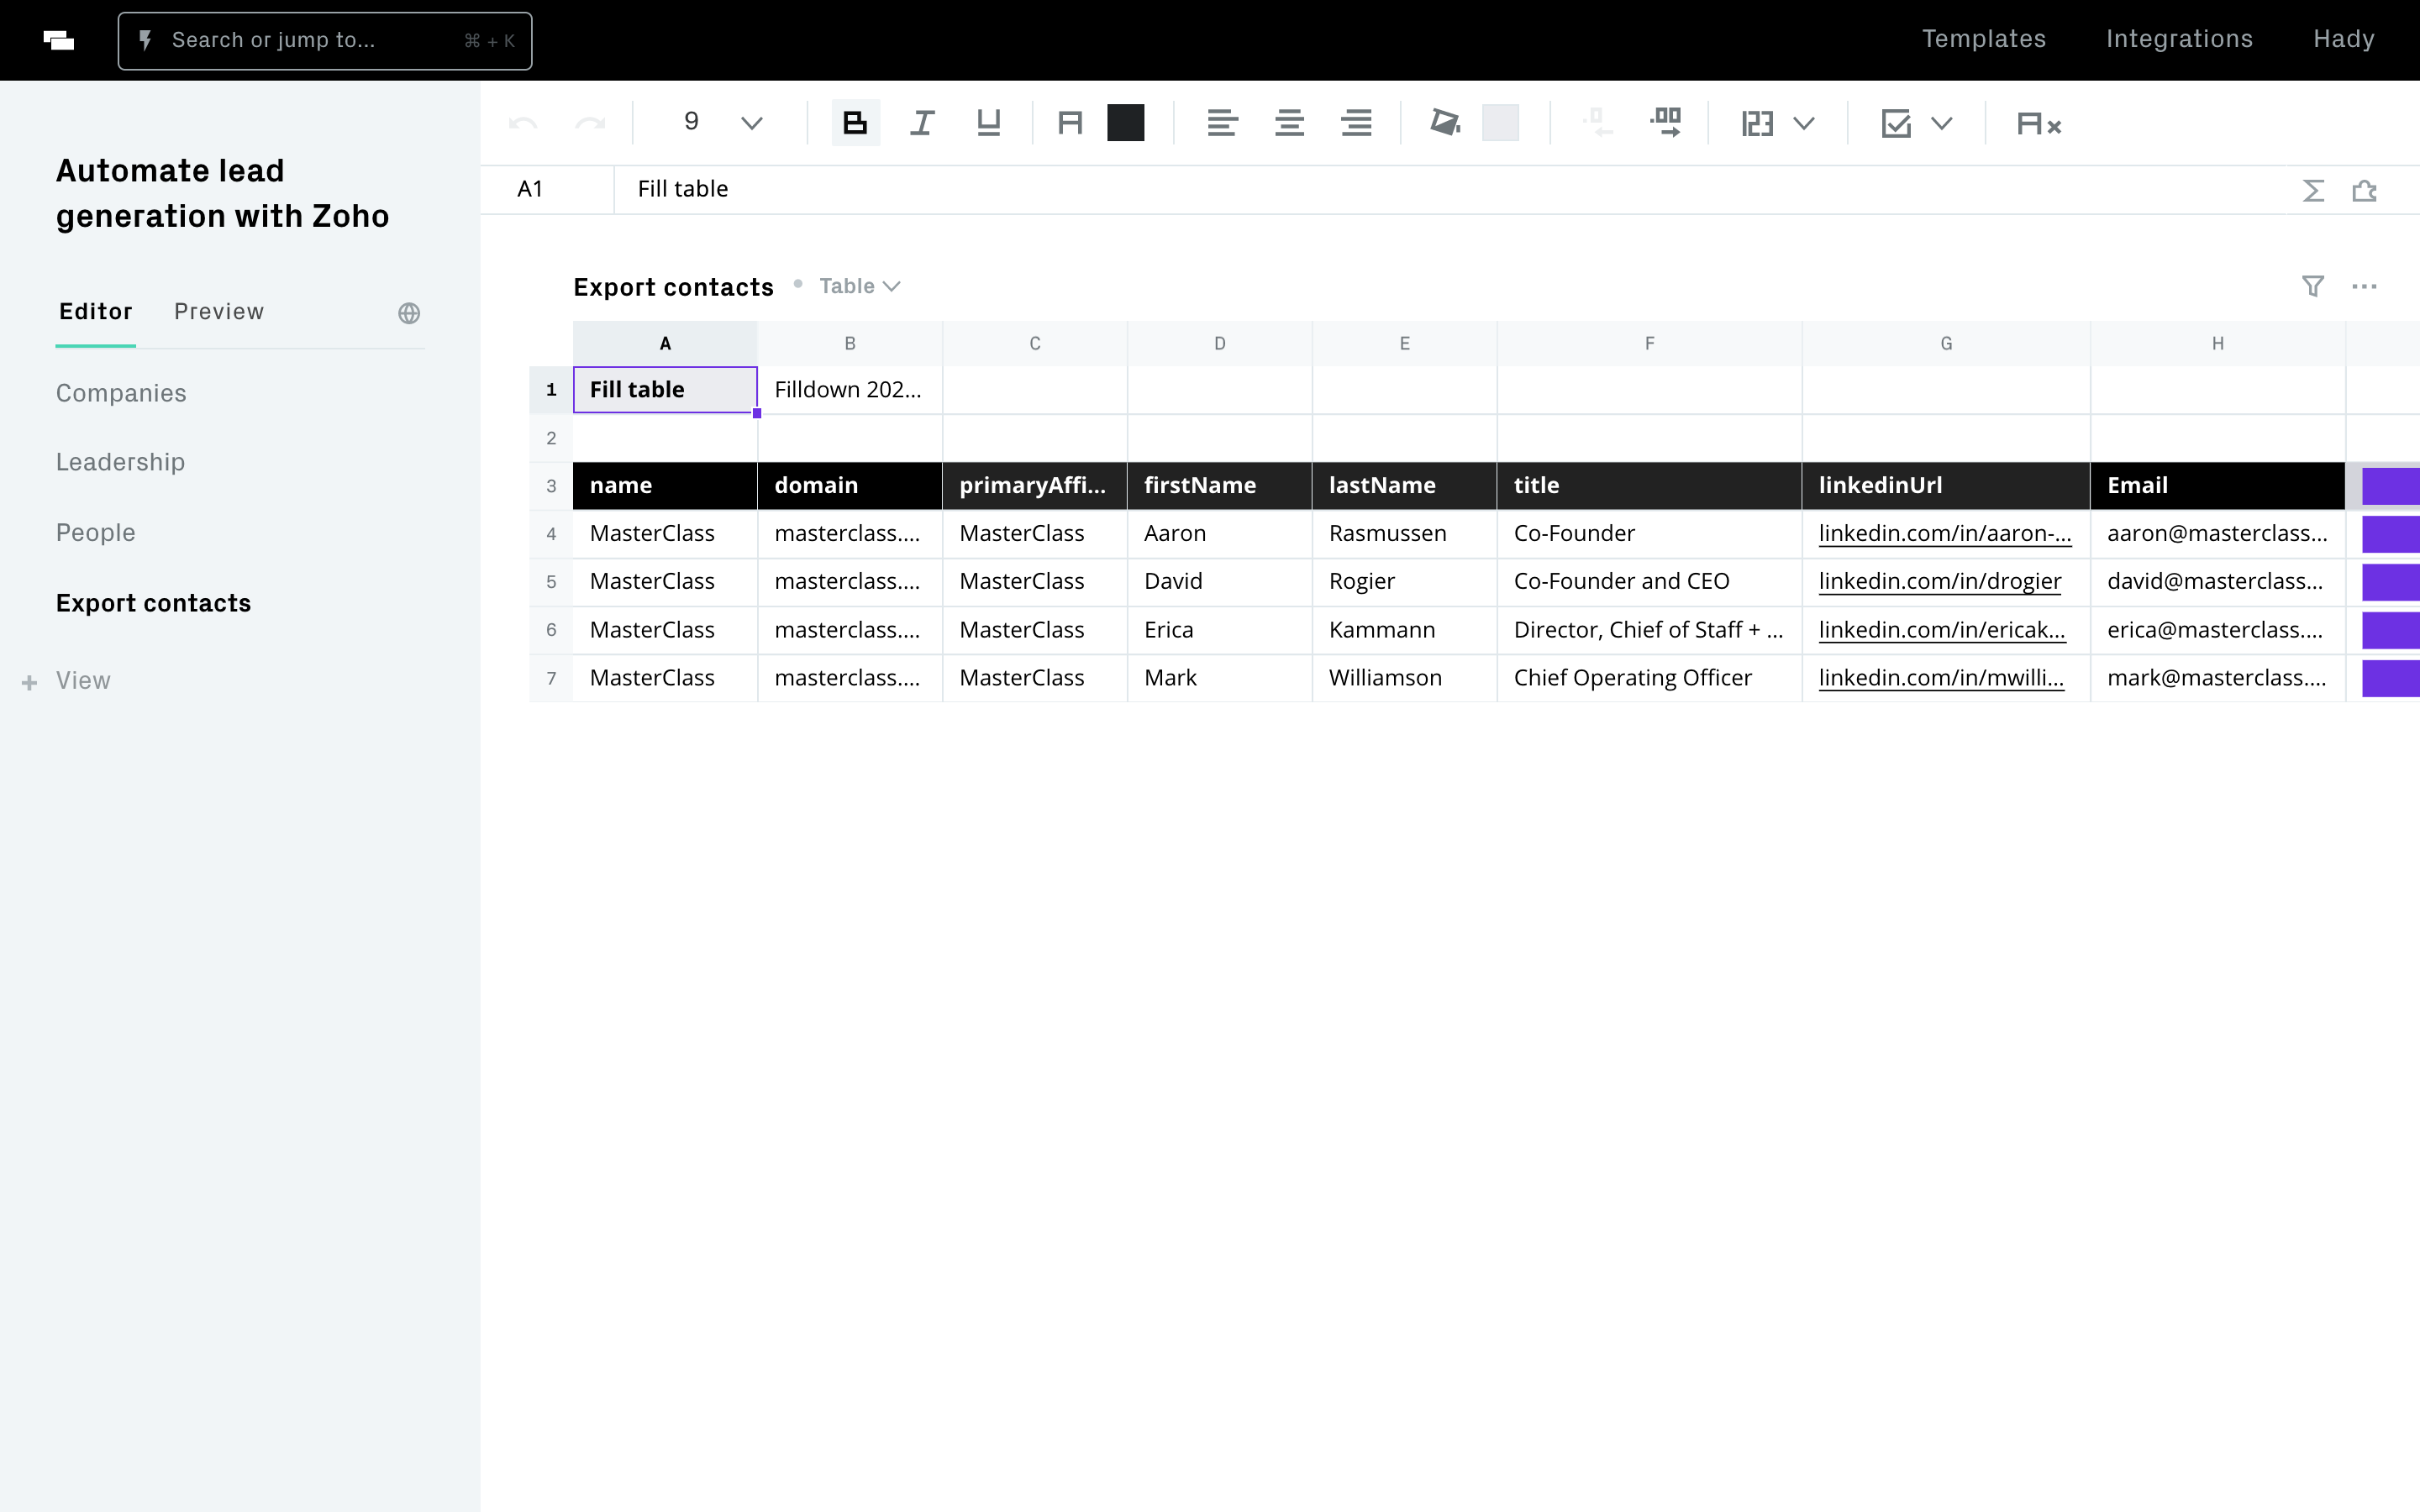Click the text color icon
Image resolution: width=2420 pixels, height=1512 pixels.
coord(1070,123)
